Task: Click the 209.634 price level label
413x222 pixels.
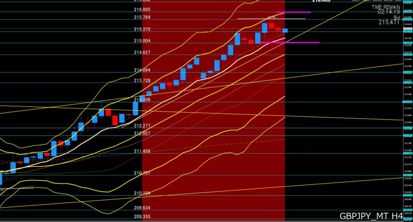Action: pyautogui.click(x=142, y=208)
